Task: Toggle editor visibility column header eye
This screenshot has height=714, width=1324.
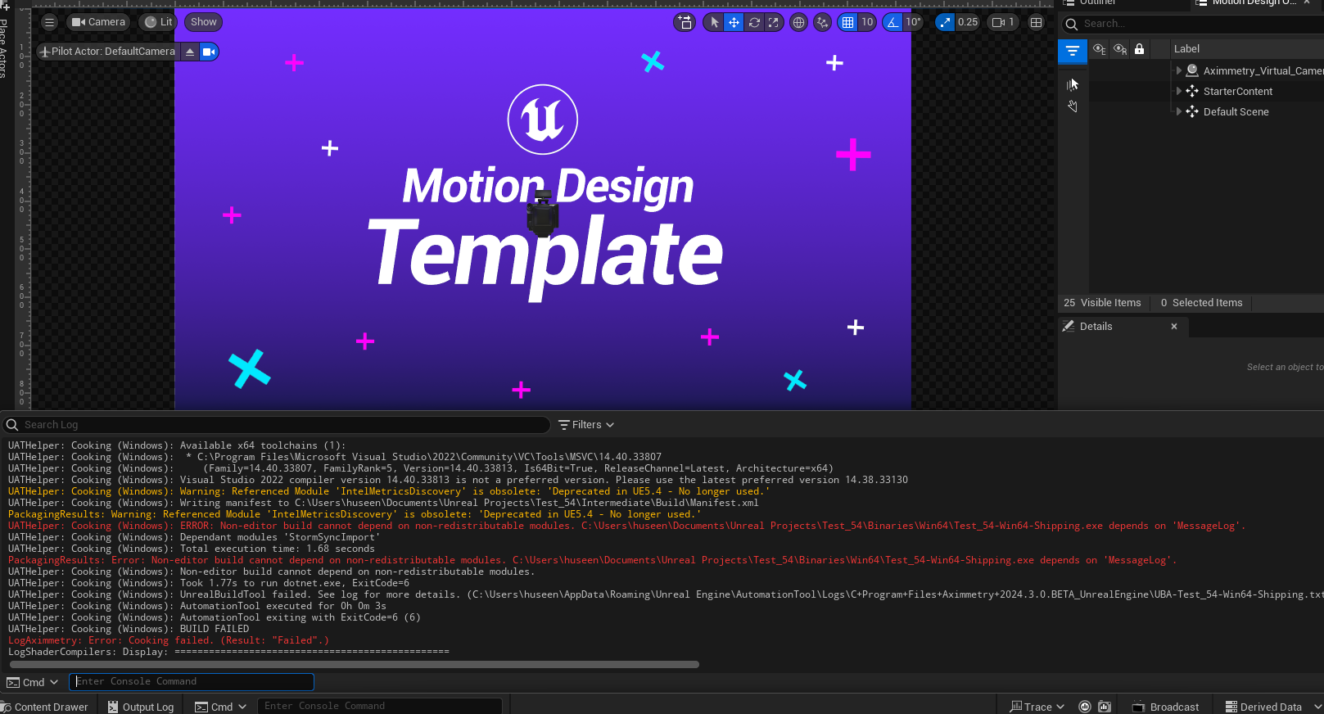Action: (x=1099, y=49)
